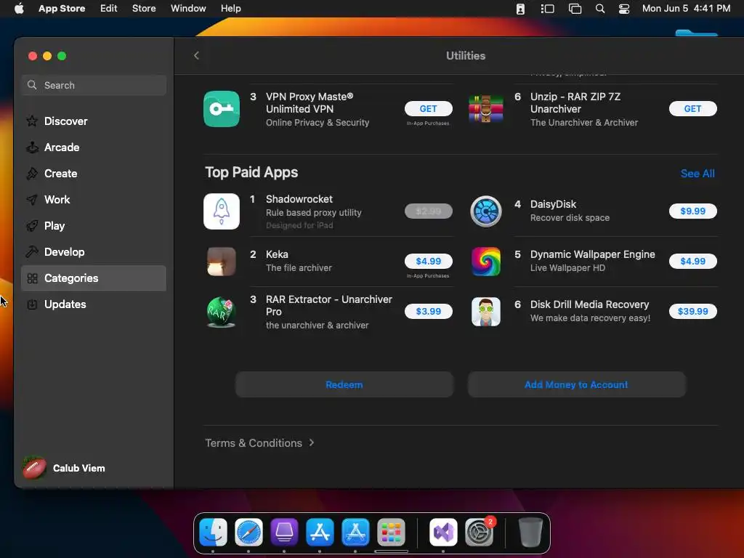
Task: Open the Play section
Action: coord(94,226)
